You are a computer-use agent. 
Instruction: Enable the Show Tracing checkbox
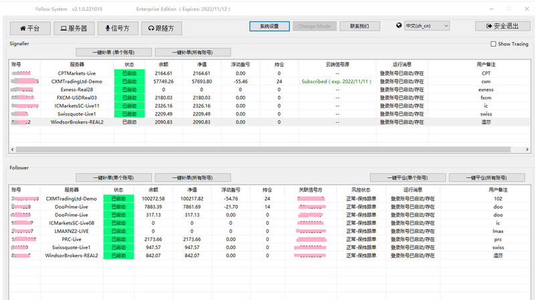point(494,44)
